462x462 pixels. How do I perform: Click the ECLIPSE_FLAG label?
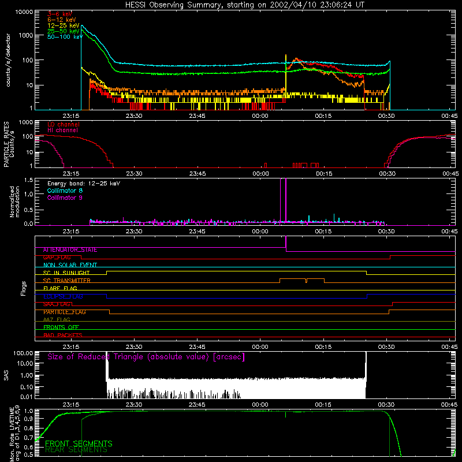click(63, 296)
